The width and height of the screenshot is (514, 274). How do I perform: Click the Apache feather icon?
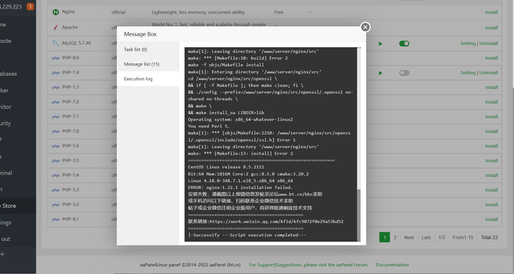tap(55, 28)
